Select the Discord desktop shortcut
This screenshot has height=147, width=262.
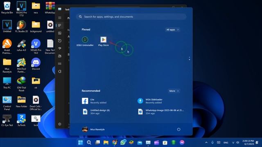[36, 64]
